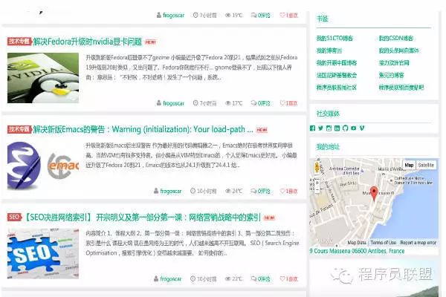Click the 7小时前 timestamp on the Fedora post
This screenshot has height=297, width=446.
point(205,103)
